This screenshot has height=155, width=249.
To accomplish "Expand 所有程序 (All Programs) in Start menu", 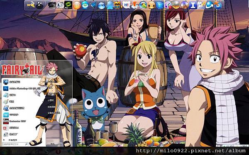I will point(10,140).
